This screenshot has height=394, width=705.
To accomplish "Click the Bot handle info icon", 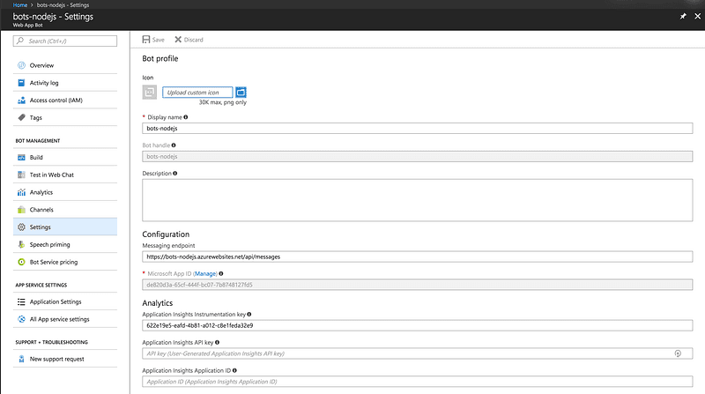I will pos(174,145).
